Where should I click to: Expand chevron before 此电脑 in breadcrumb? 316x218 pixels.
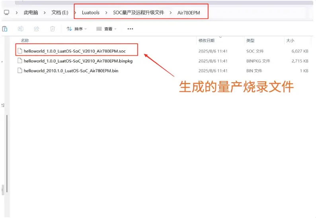click(17, 13)
